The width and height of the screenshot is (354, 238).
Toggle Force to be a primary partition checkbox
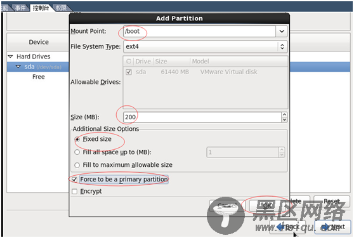tap(74, 180)
